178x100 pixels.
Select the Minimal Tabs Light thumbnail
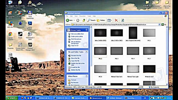click(x=133, y=69)
